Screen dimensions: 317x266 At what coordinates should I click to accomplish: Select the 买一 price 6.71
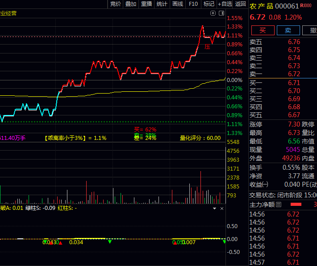click(294, 83)
